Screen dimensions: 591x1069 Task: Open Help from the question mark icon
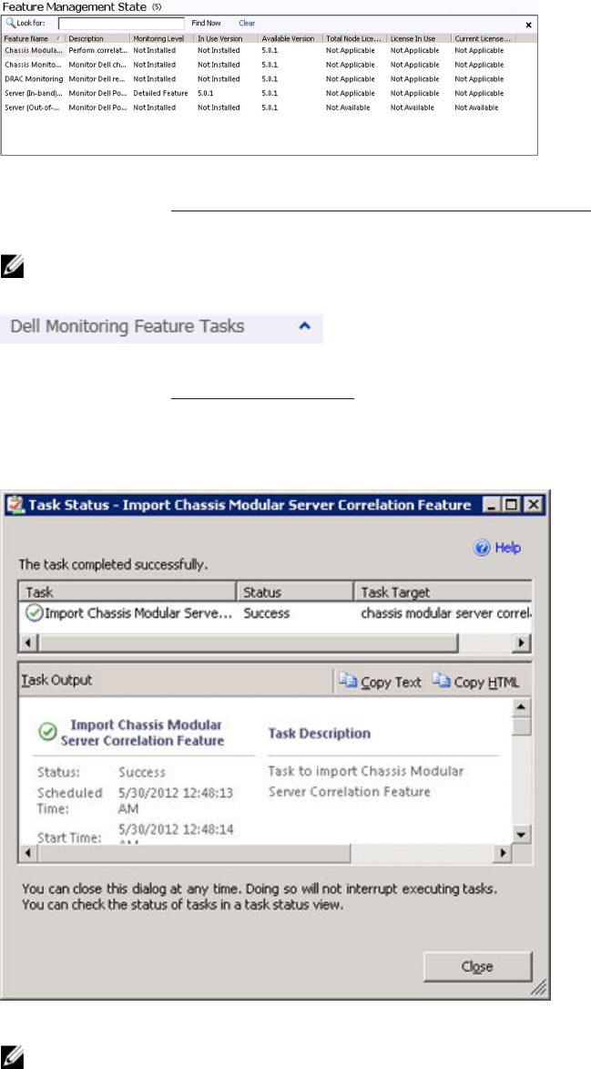point(483,548)
